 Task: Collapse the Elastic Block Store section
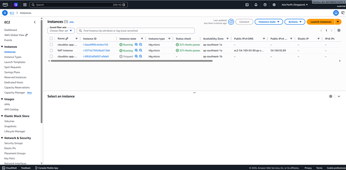[2, 116]
